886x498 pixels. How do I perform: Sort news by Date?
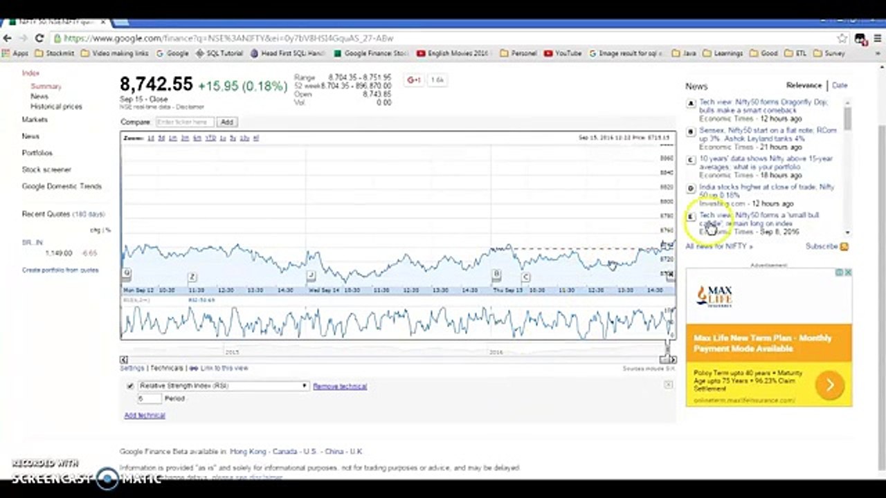click(x=839, y=86)
